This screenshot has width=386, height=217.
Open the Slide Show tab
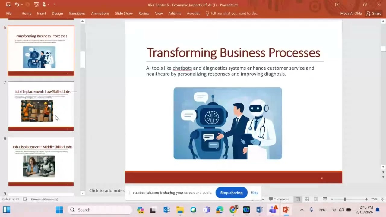click(x=124, y=14)
